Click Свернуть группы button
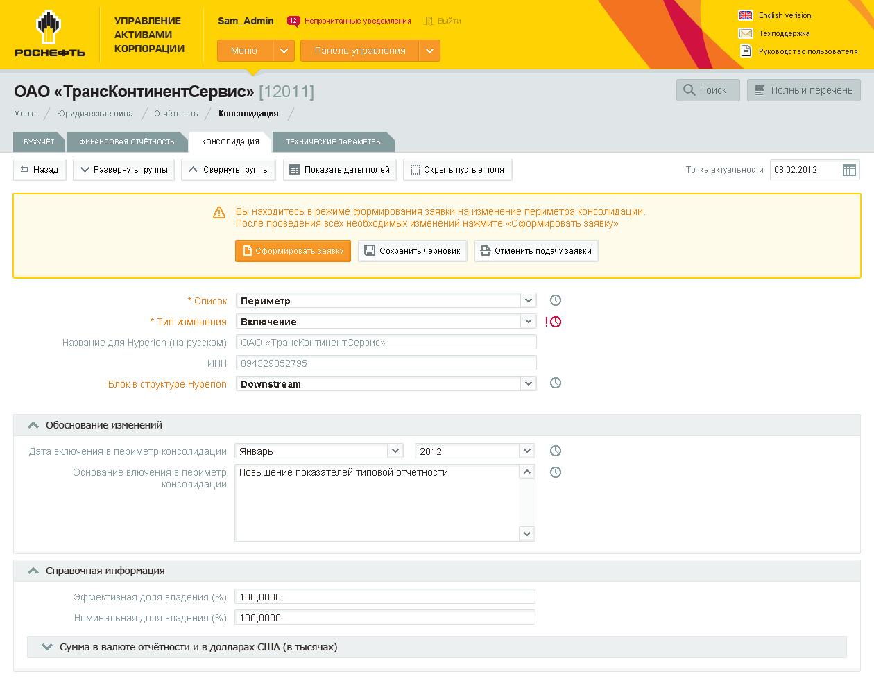874x692 pixels. click(228, 170)
